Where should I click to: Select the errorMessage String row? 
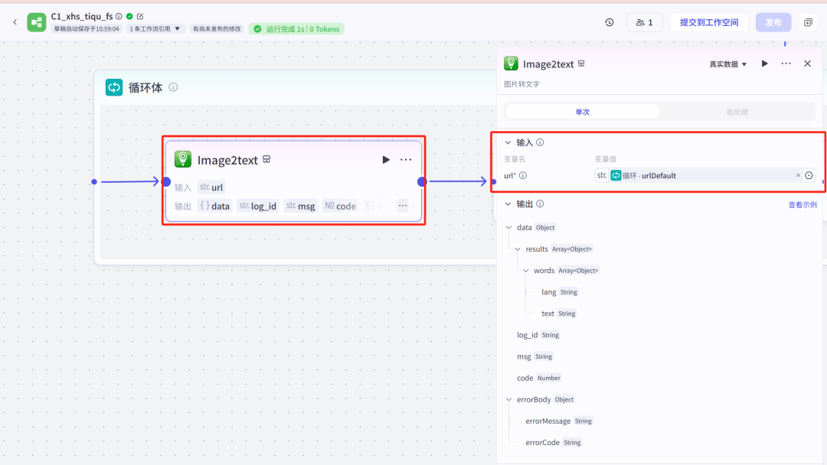(x=559, y=421)
